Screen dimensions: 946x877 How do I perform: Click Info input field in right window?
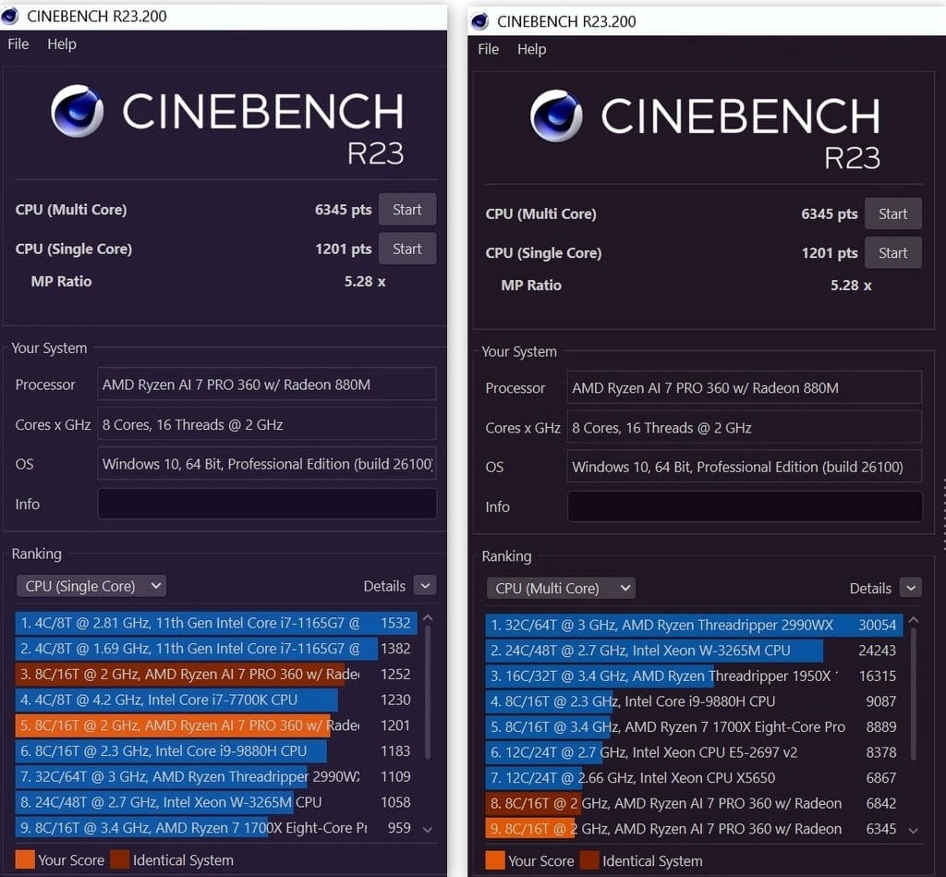[745, 506]
